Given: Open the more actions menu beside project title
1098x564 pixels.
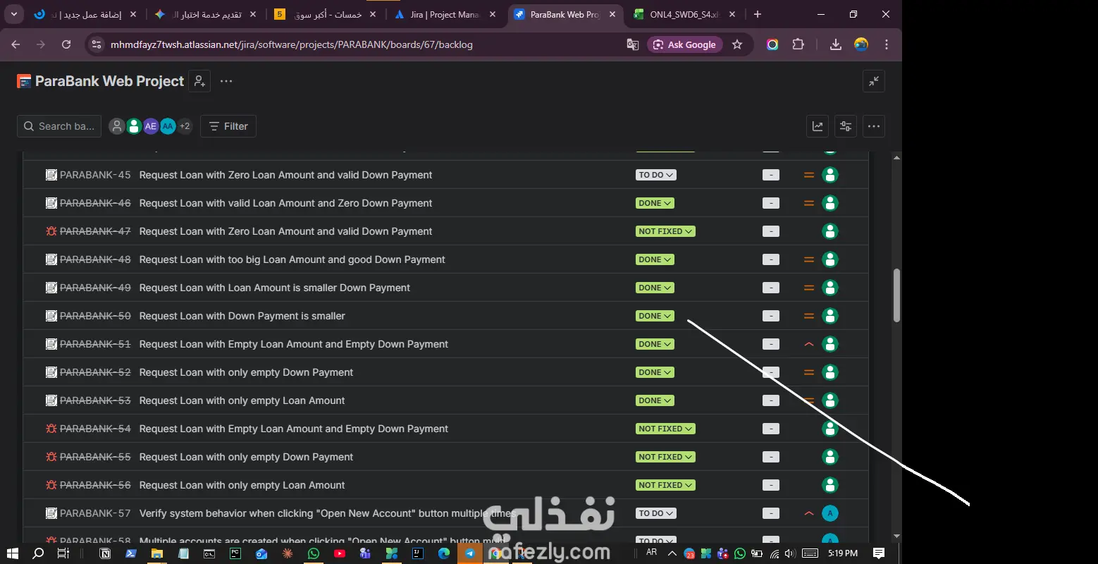Looking at the screenshot, I should [226, 81].
